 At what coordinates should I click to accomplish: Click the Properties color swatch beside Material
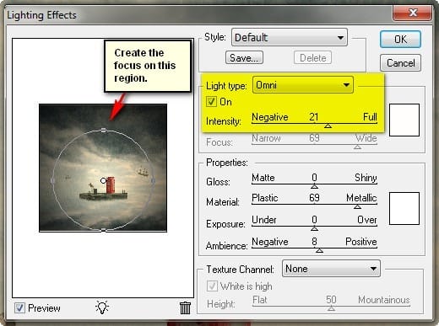point(404,208)
